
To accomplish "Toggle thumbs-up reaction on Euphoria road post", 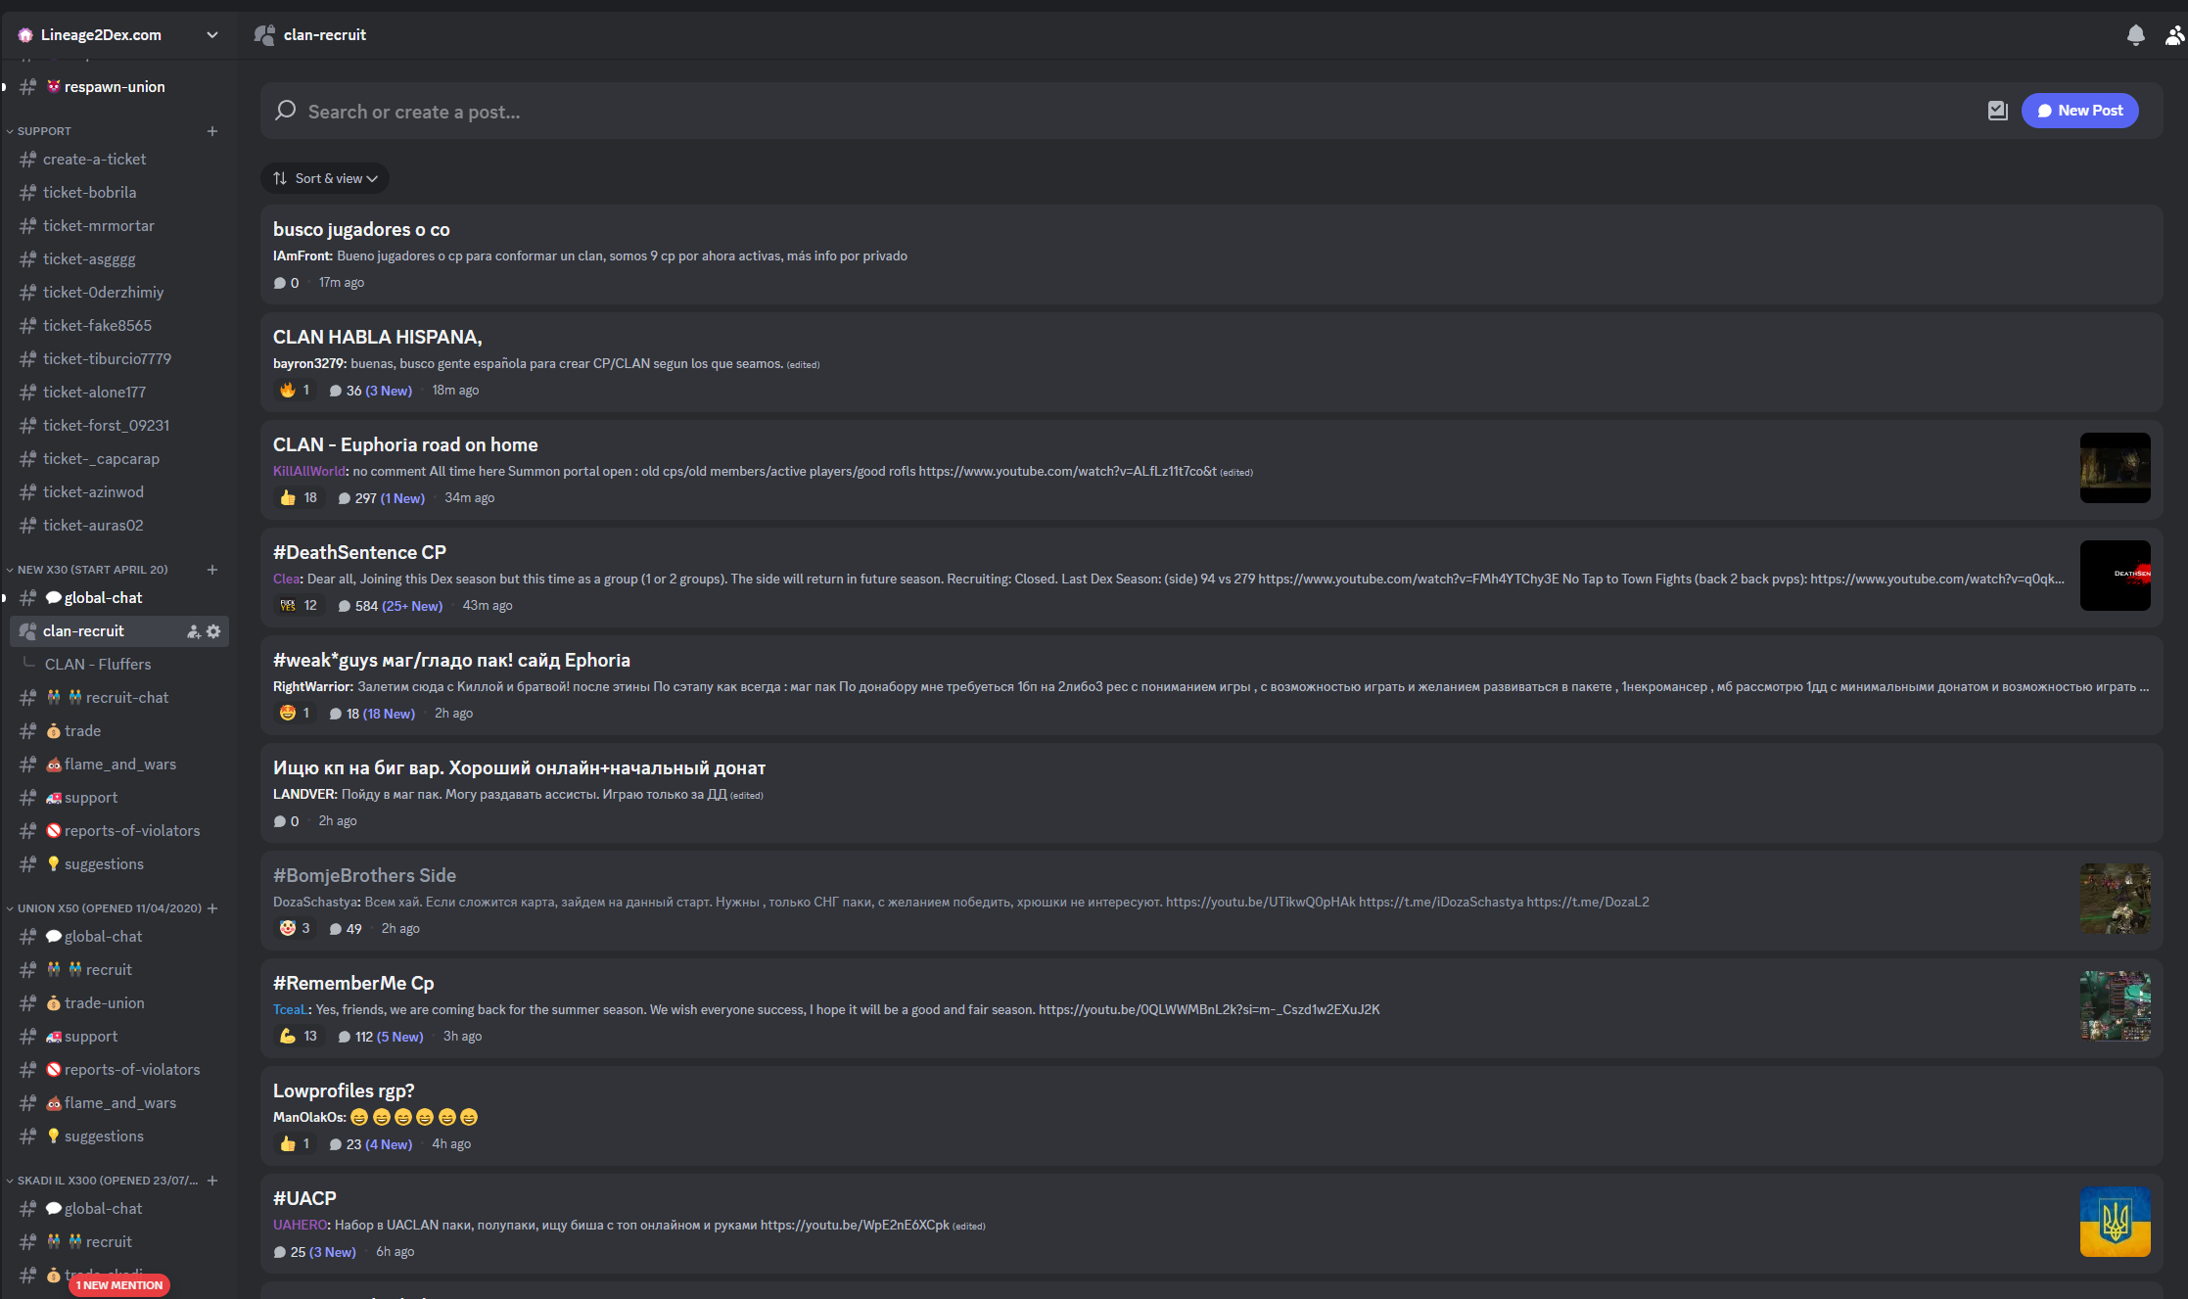I will 299,498.
